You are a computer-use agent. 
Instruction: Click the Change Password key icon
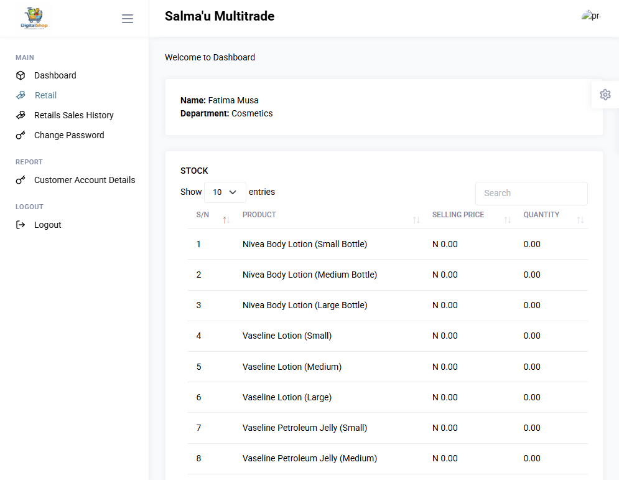[21, 135]
